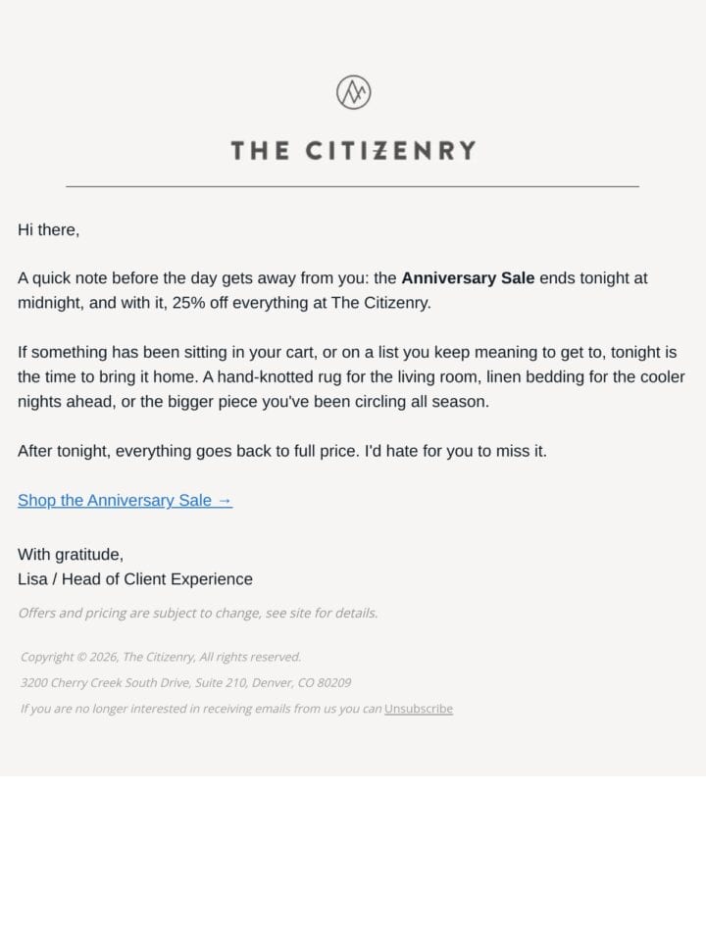This screenshot has height=941, width=706.
Task: Open the Shop the Anniversary Sale link
Action: click(125, 500)
